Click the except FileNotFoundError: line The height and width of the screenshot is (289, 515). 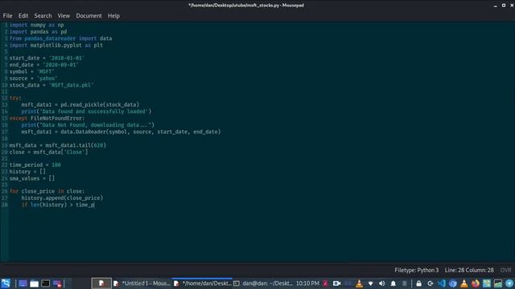[x=47, y=118]
